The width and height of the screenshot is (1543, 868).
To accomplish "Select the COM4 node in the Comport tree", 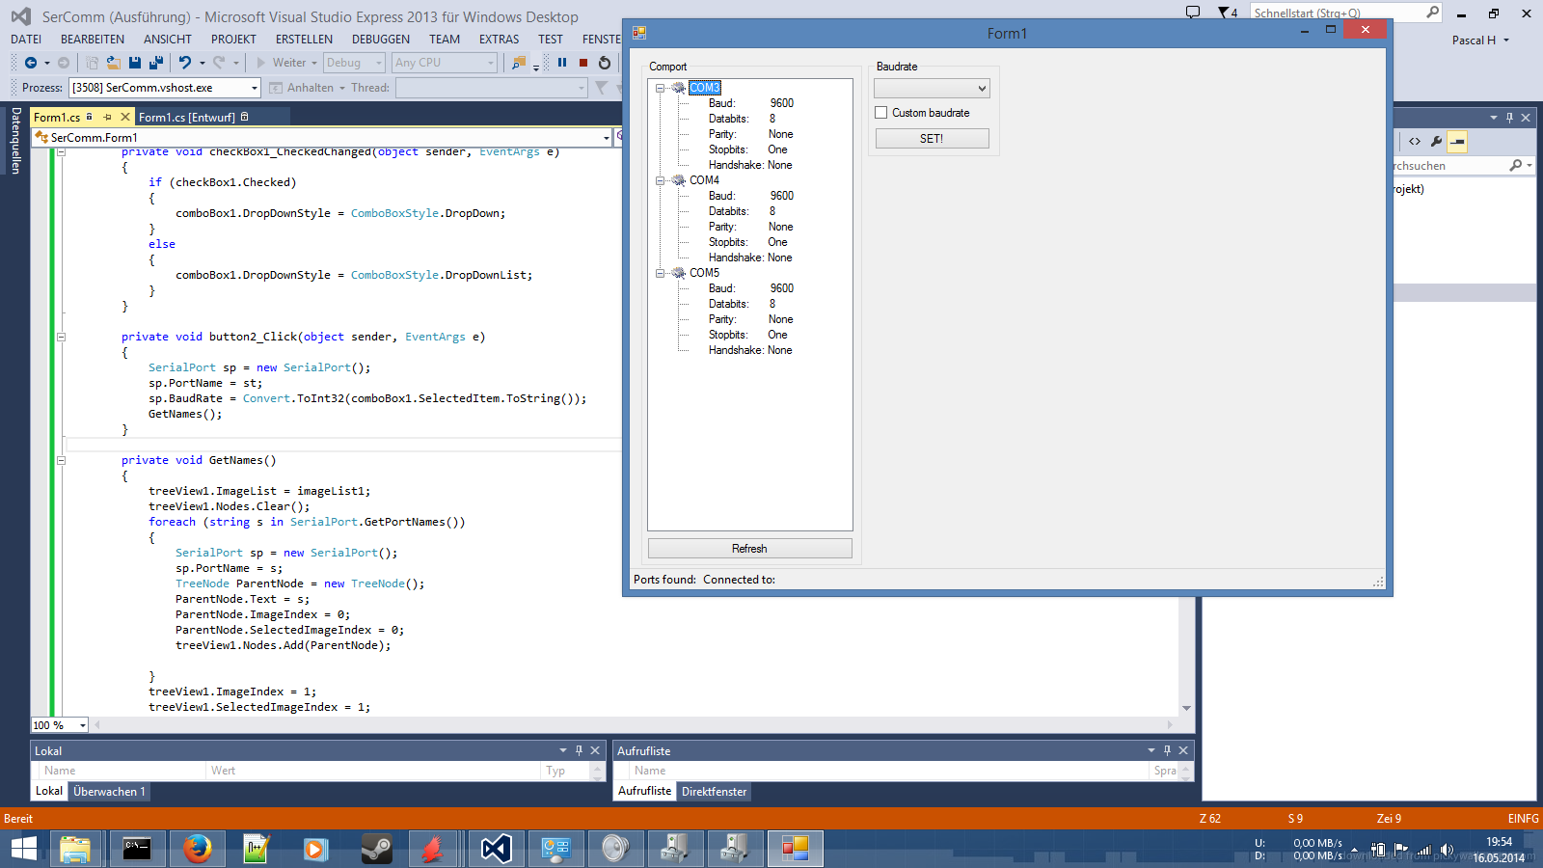I will click(704, 180).
